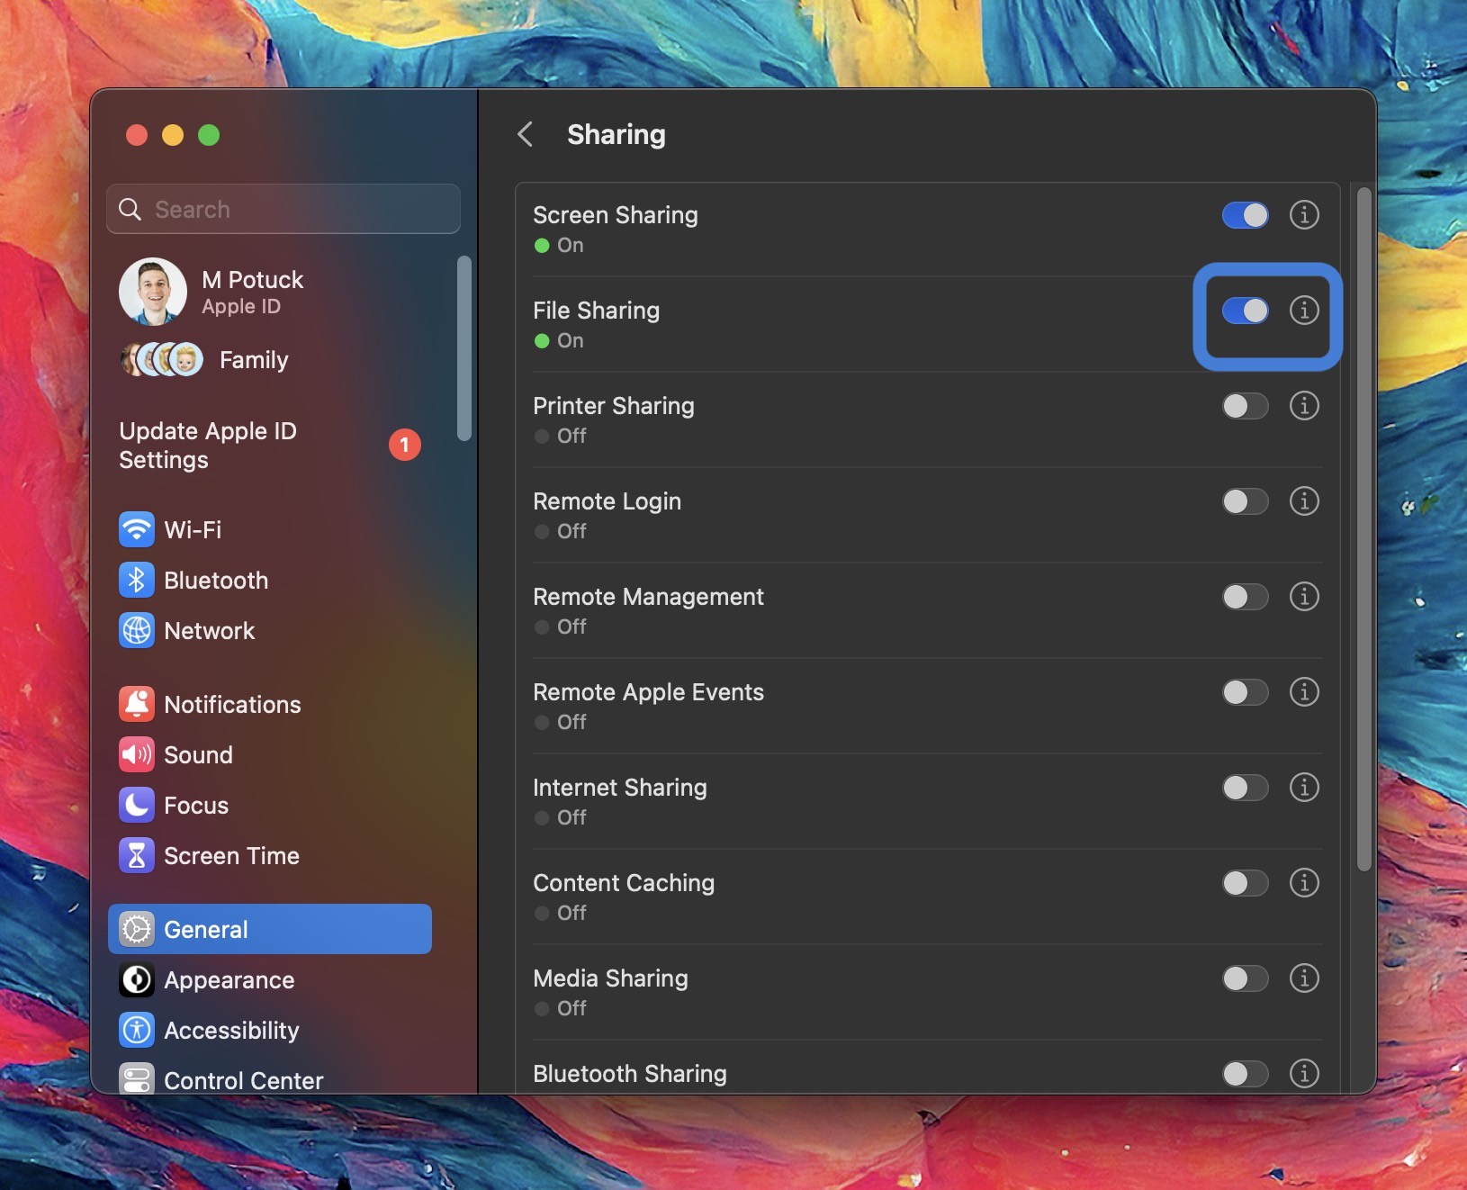1467x1190 pixels.
Task: Select Screen Time hourglass icon
Action: coord(137,856)
